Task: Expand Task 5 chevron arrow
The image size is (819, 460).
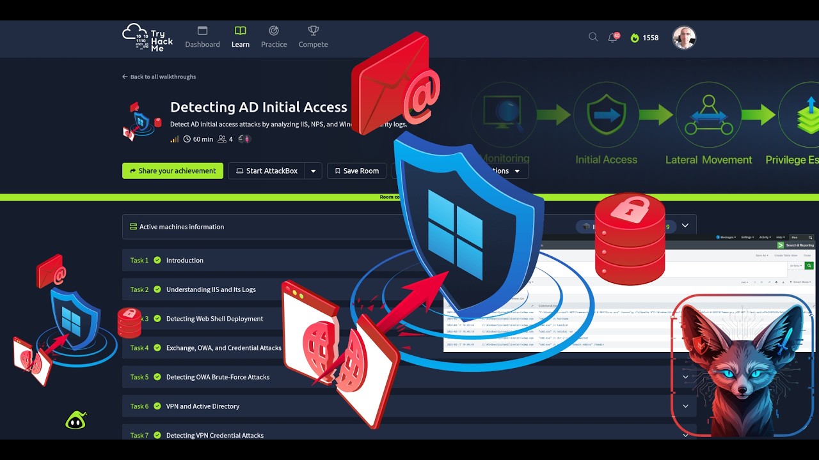Action: point(685,377)
